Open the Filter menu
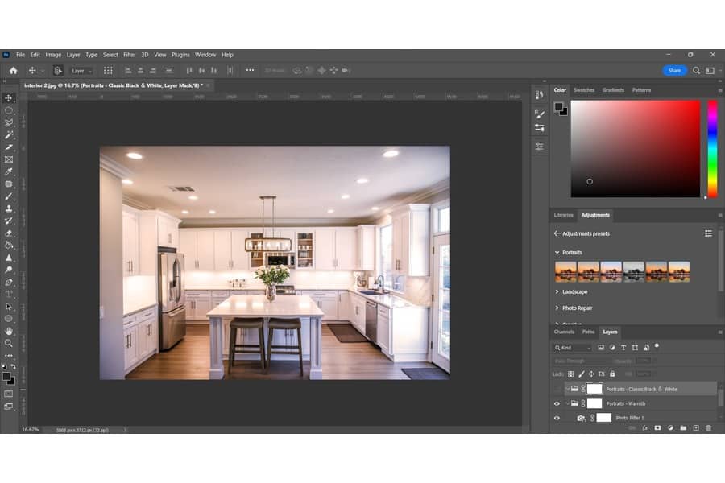Viewport: 725px width, 483px height. tap(130, 55)
